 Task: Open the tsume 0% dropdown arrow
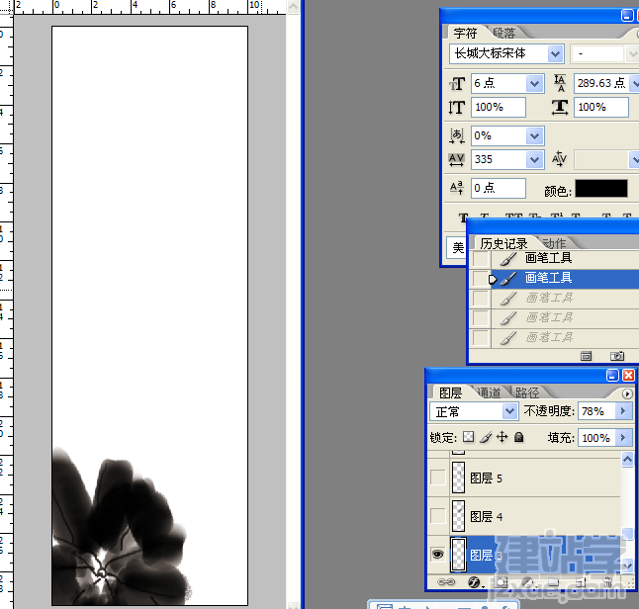[x=535, y=136]
